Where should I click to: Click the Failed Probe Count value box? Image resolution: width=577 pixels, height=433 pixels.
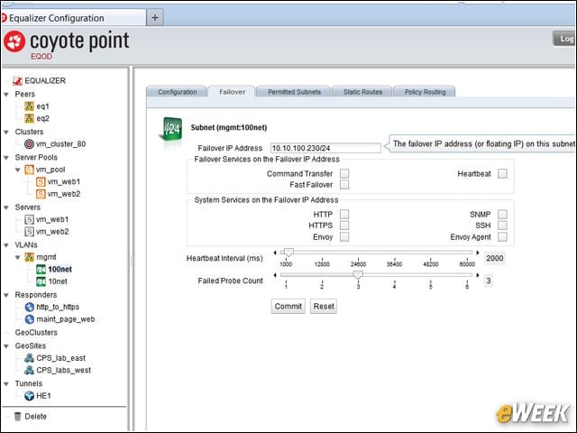489,281
